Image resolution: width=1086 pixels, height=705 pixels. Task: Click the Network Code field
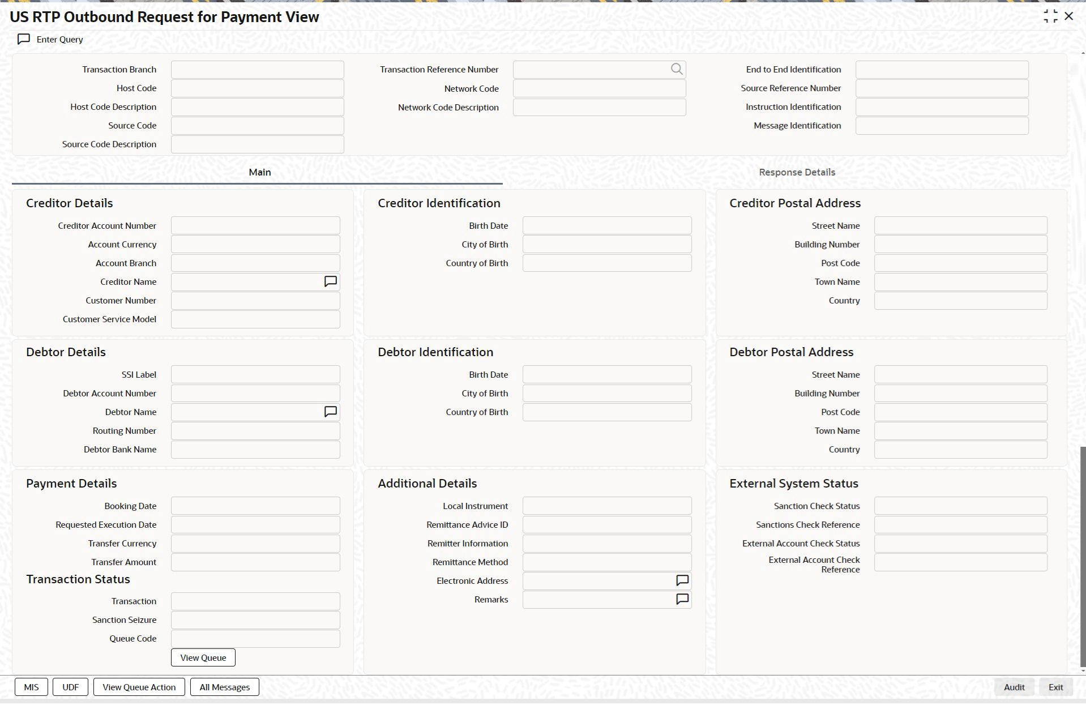tap(600, 88)
